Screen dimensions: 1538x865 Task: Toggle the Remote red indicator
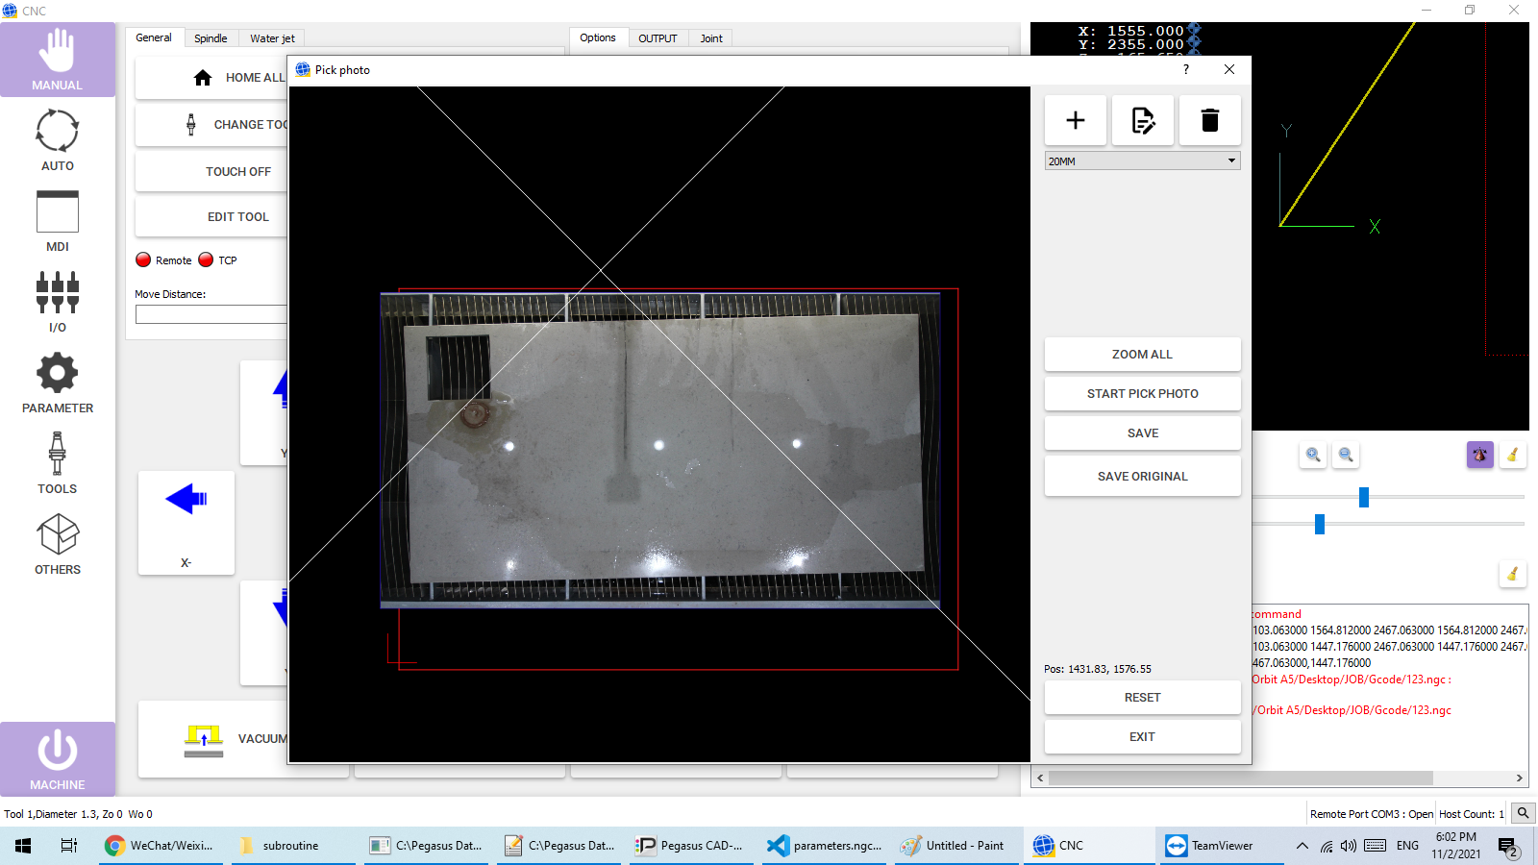[x=144, y=259]
